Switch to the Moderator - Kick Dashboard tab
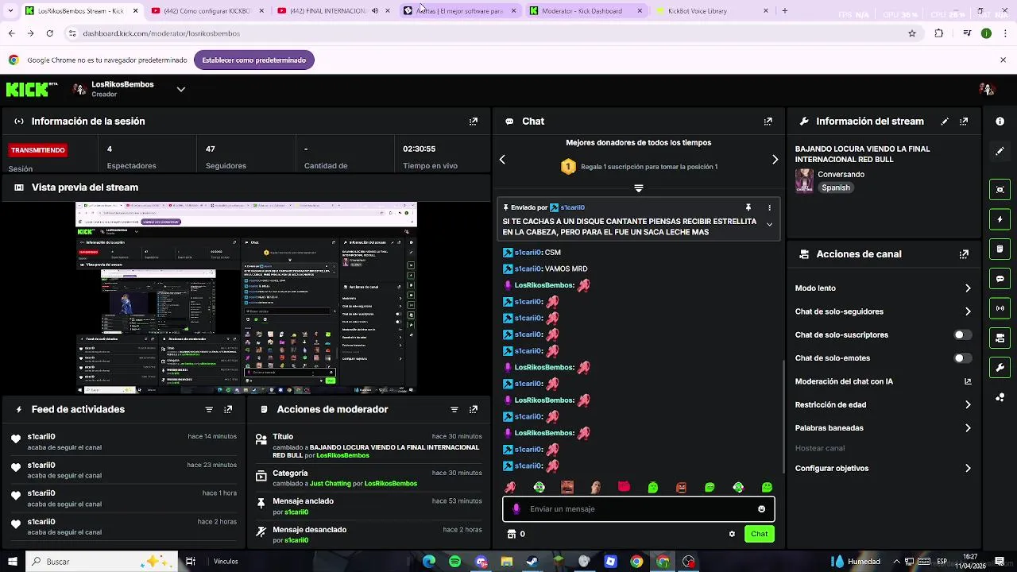The width and height of the screenshot is (1017, 572). [x=588, y=11]
